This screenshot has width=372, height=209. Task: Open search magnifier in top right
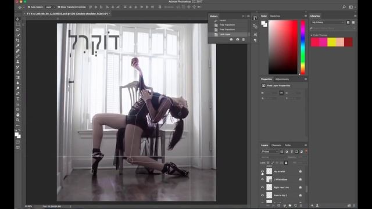click(x=344, y=7)
